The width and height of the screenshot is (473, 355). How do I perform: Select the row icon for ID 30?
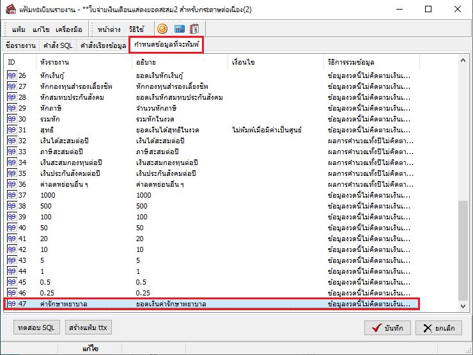[x=12, y=118]
